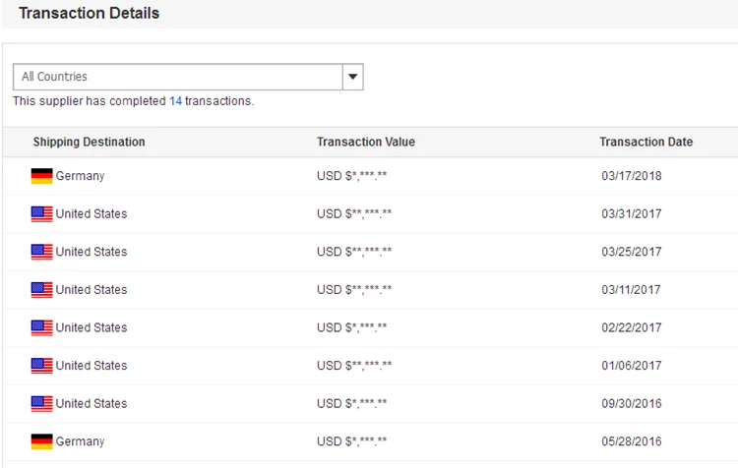738x468 pixels.
Task: Click the Transaction Date column header
Action: [x=646, y=142]
